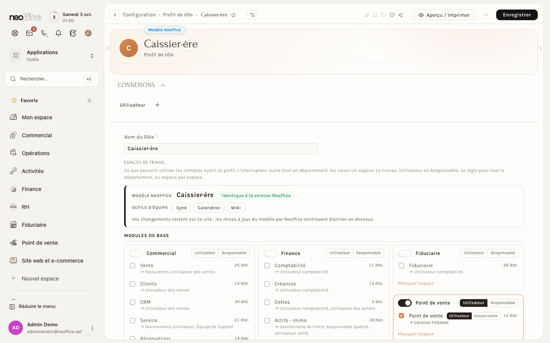Check the Service workspace checkbox
The height and width of the screenshot is (343, 550).
point(133,321)
